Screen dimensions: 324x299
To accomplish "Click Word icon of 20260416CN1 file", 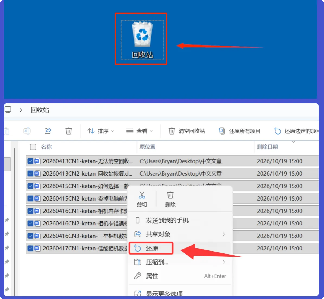I will coord(37,211).
